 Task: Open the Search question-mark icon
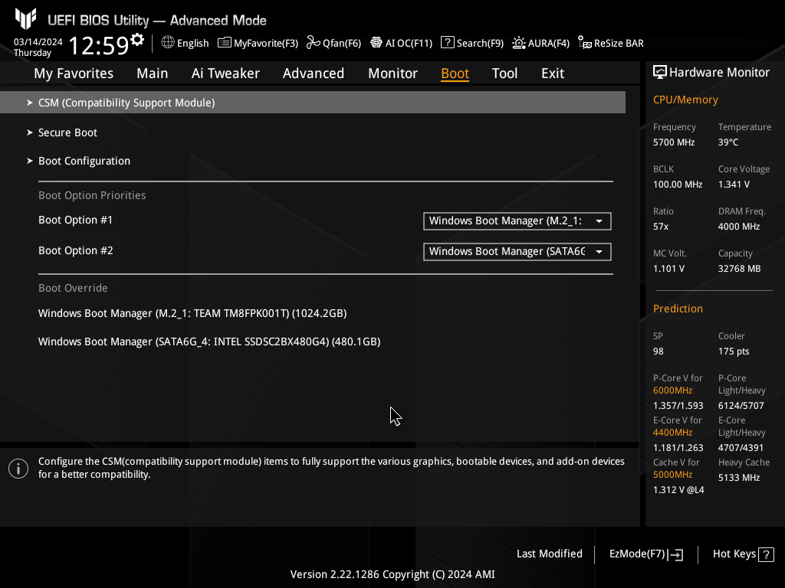(447, 43)
